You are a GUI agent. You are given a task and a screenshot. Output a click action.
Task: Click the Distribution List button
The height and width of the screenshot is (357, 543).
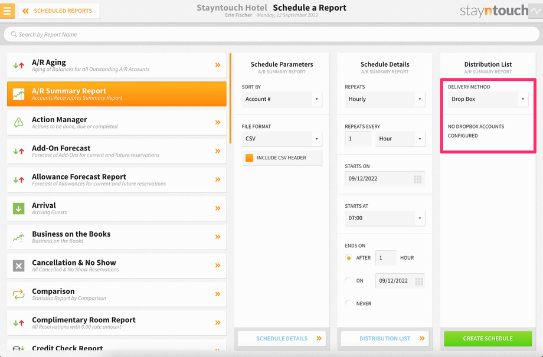pyautogui.click(x=385, y=339)
